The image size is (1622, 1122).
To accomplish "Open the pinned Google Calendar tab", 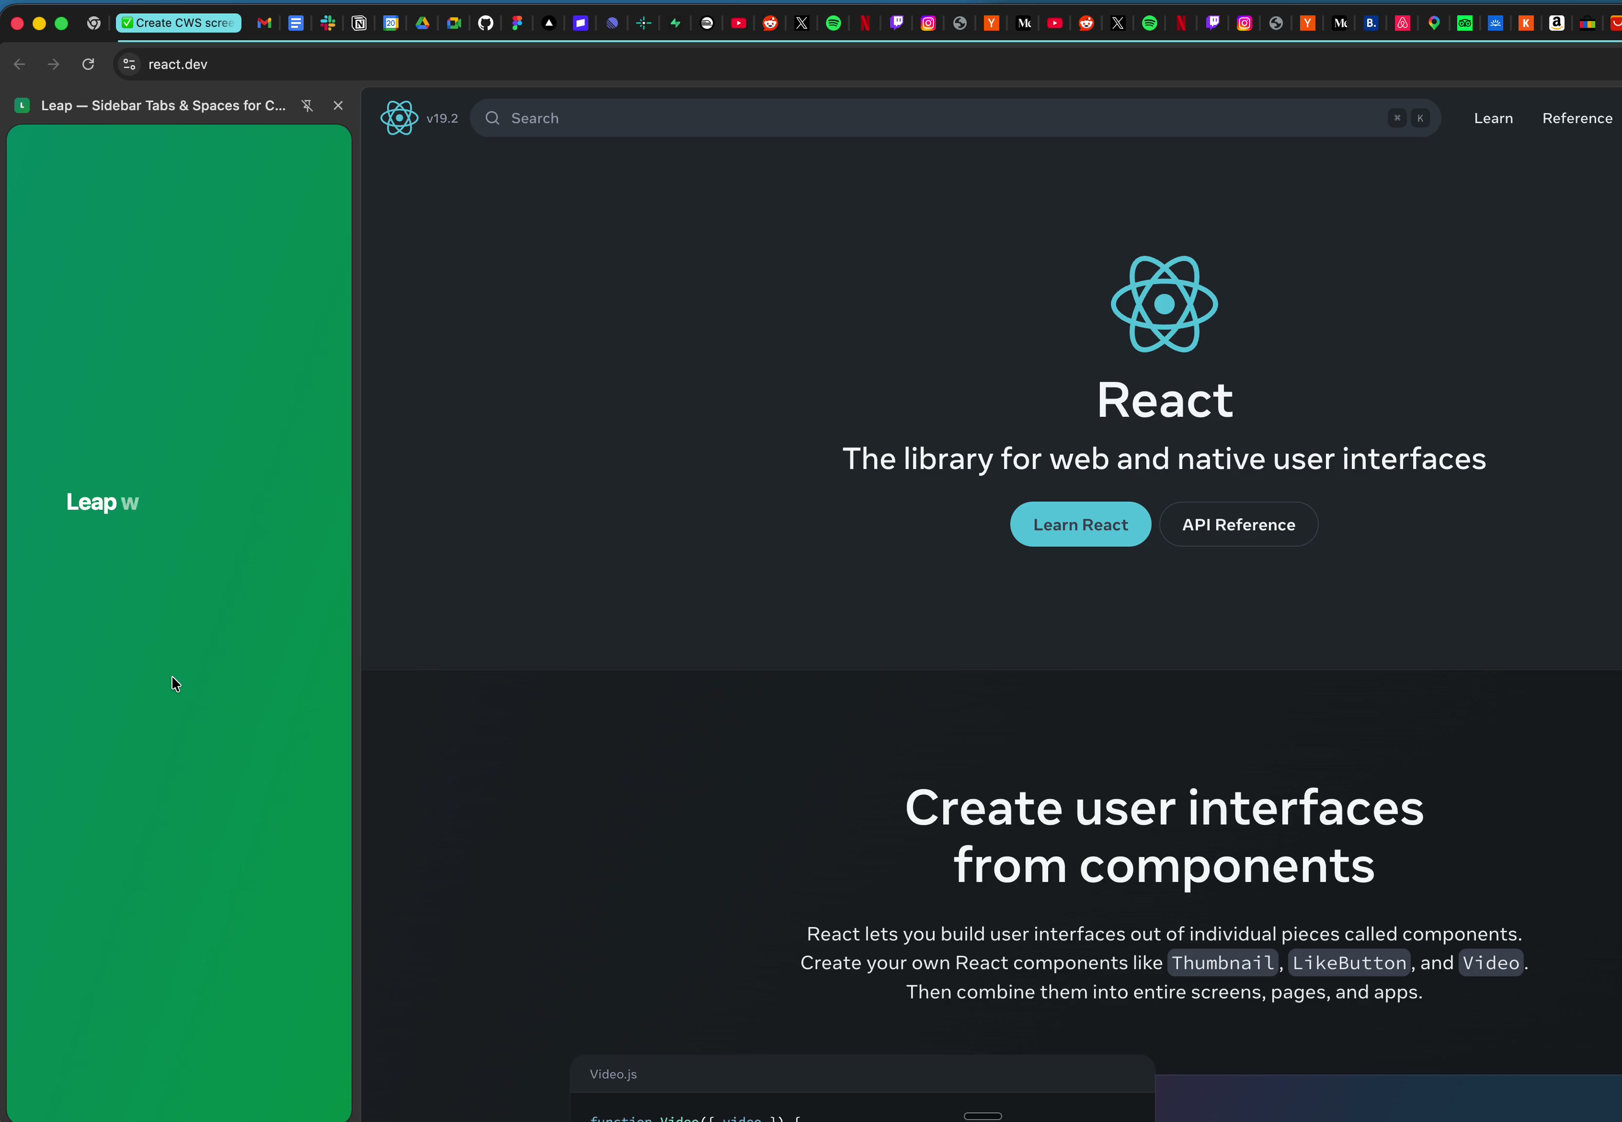I will [x=391, y=23].
